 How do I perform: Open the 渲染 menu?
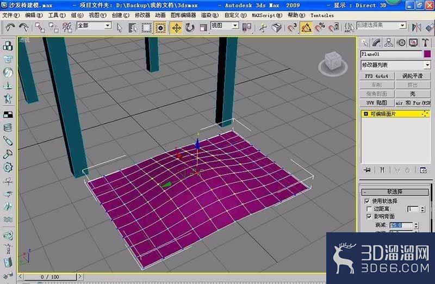coord(210,15)
